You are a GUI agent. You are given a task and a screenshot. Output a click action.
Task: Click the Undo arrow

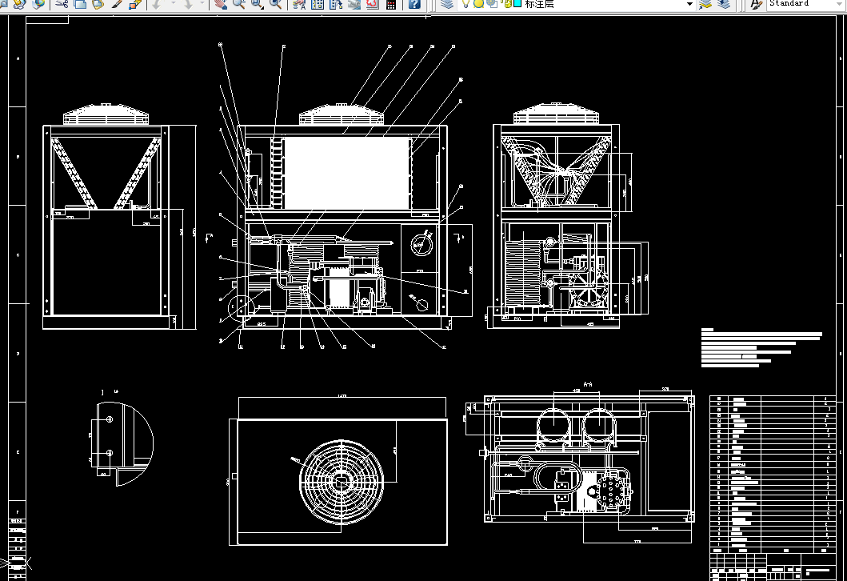coord(157,4)
